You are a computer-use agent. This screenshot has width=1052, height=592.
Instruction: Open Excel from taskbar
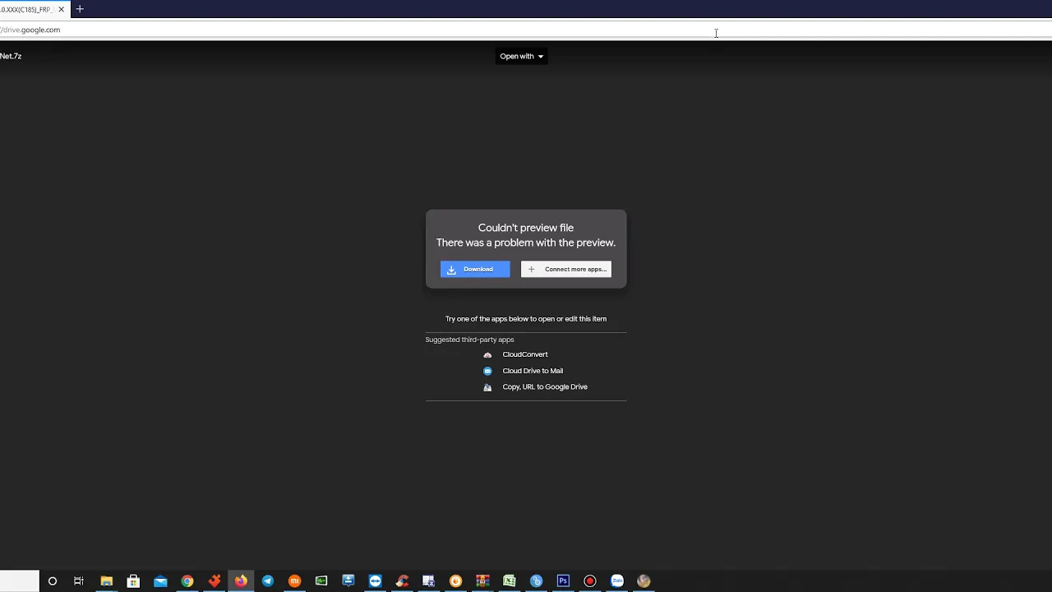510,581
